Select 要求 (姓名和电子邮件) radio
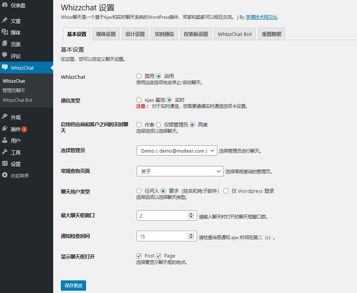This screenshot has height=293, width=357. [163, 191]
